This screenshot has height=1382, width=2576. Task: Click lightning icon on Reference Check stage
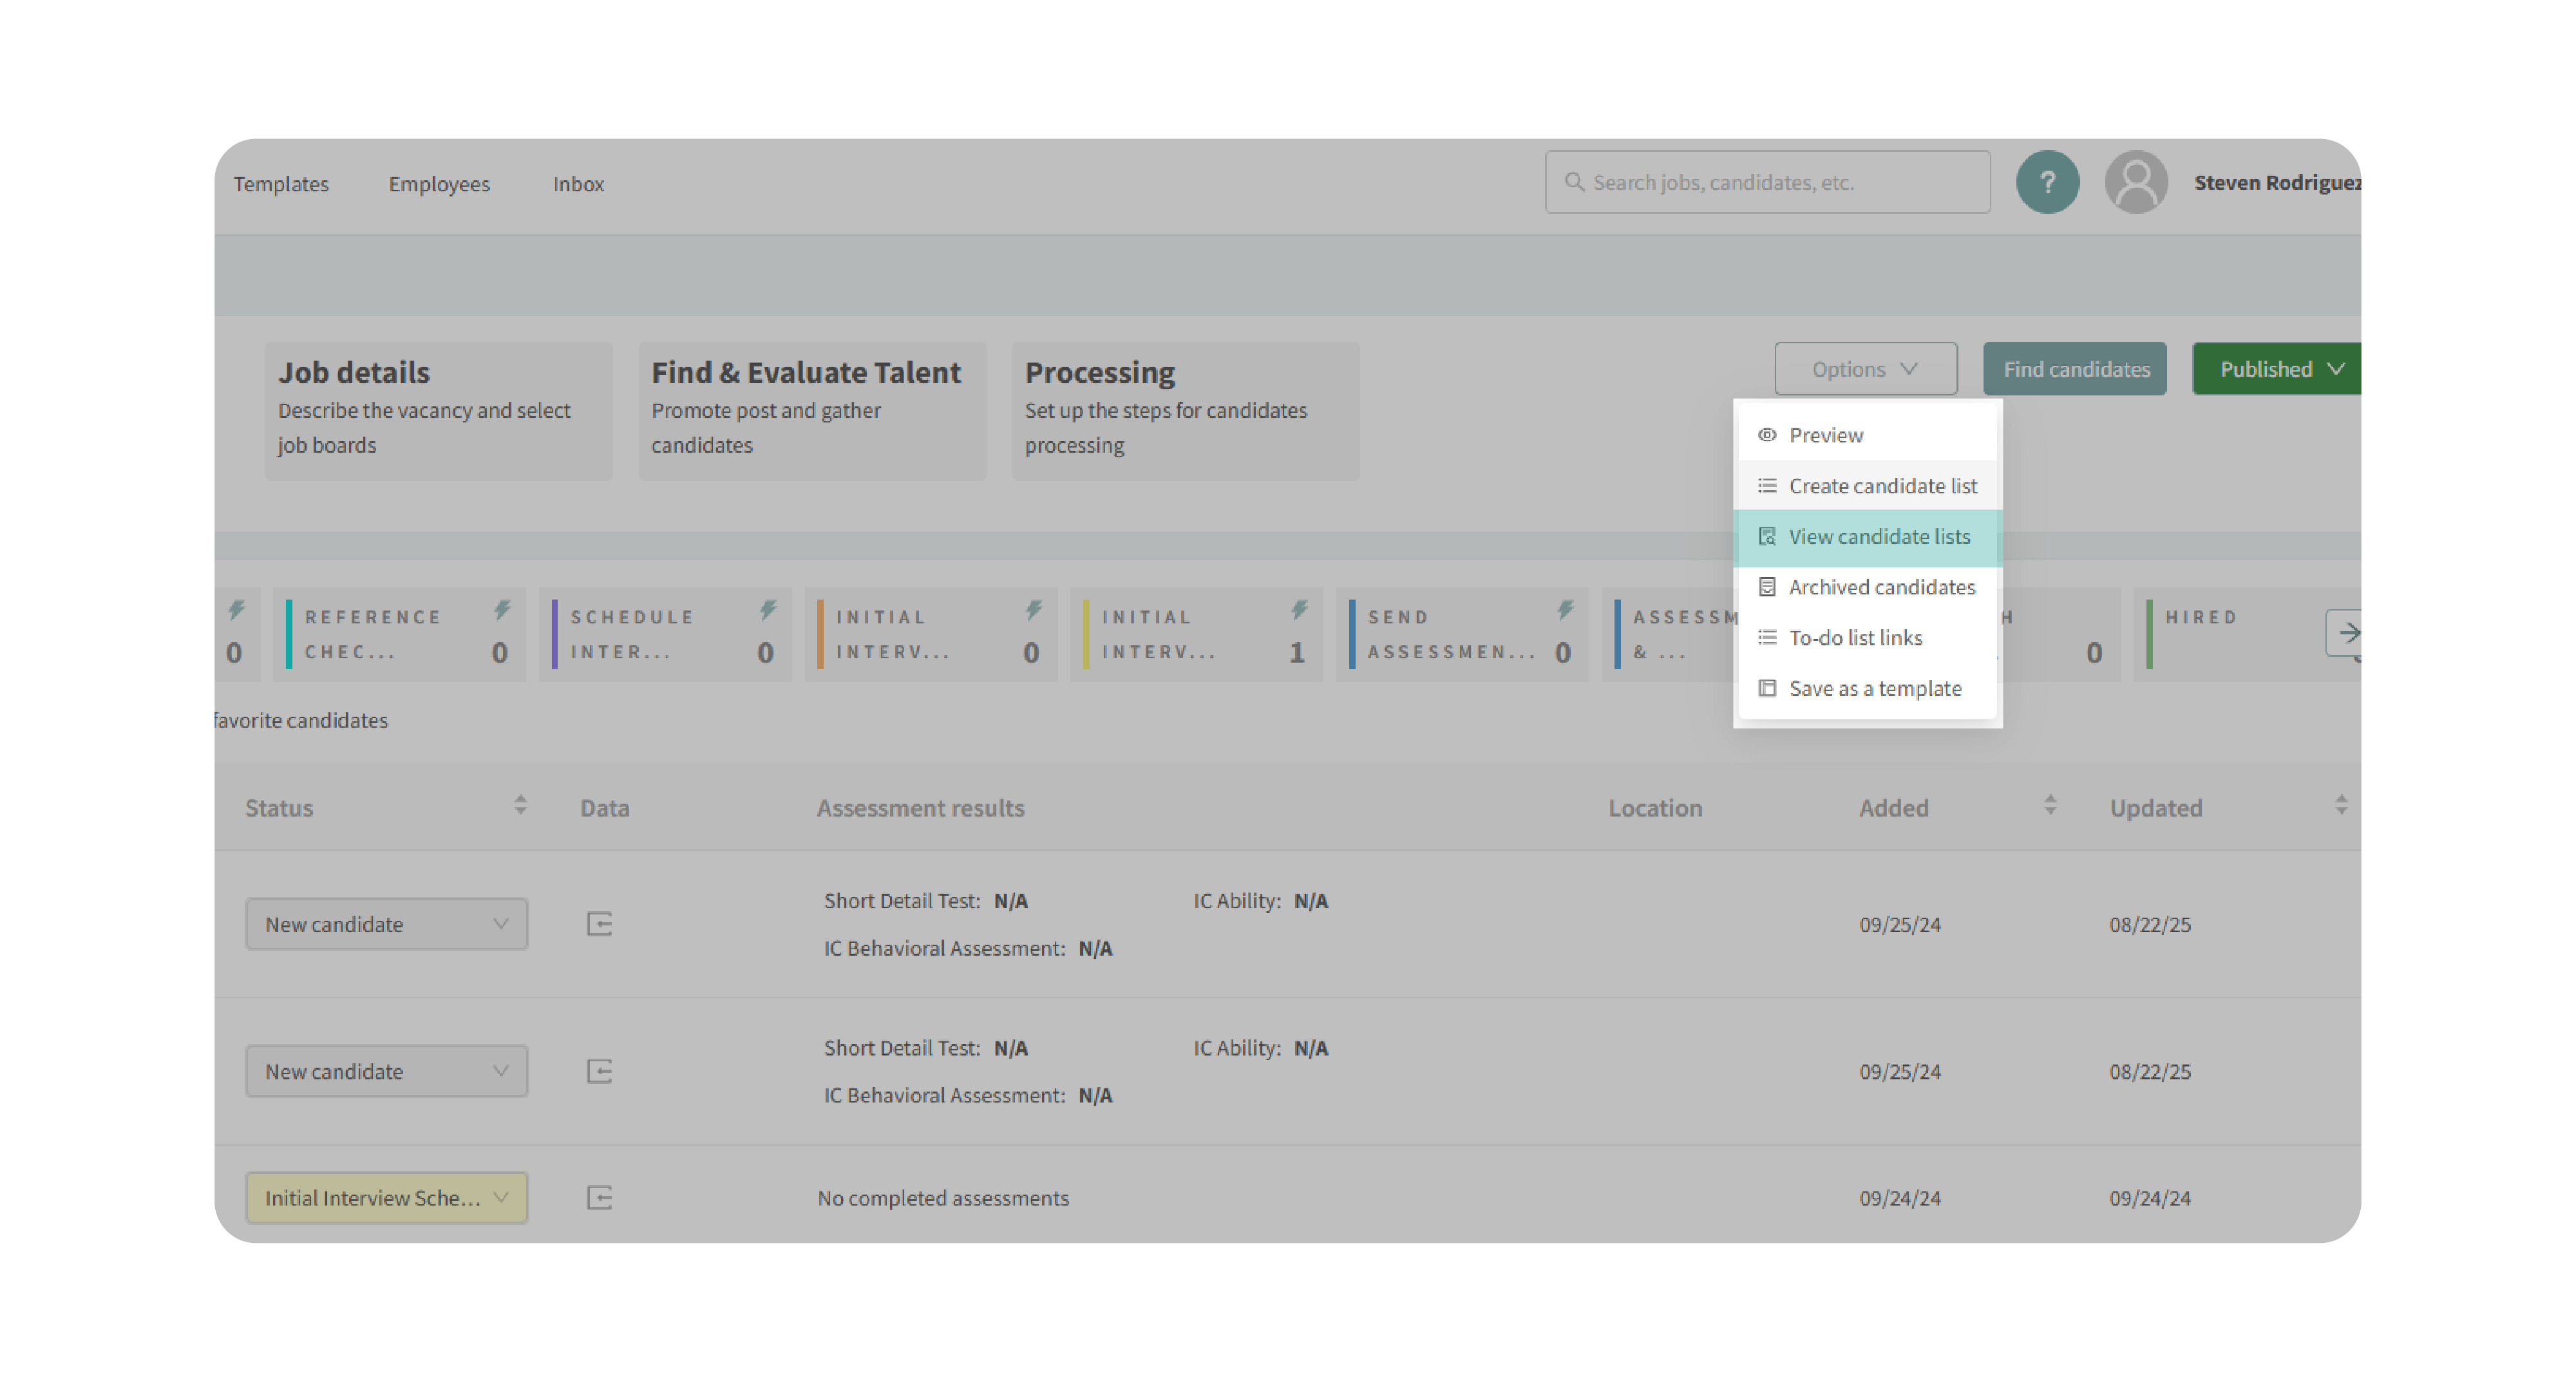[x=502, y=610]
